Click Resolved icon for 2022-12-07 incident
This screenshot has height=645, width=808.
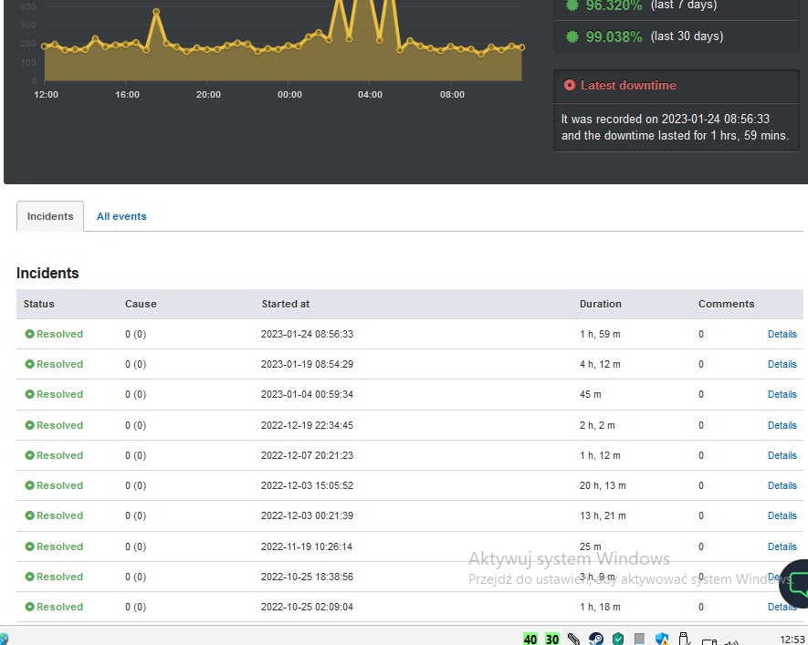click(x=30, y=455)
